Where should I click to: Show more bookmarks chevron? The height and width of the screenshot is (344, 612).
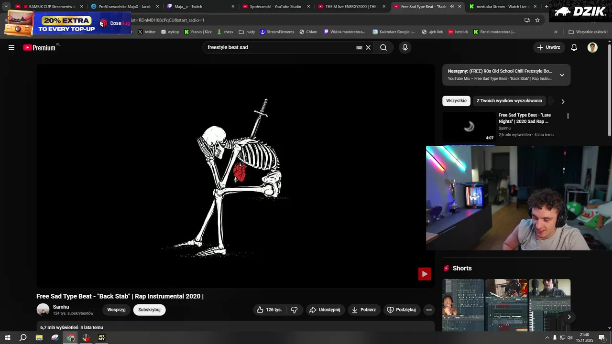(556, 32)
